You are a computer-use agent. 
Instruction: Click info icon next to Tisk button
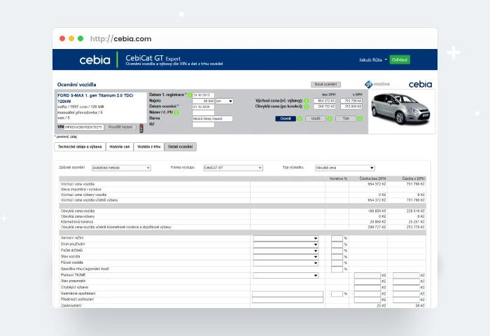click(x=360, y=118)
